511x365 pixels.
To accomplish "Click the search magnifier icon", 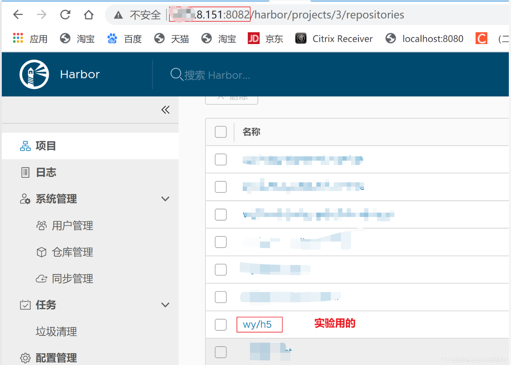I will (x=176, y=74).
